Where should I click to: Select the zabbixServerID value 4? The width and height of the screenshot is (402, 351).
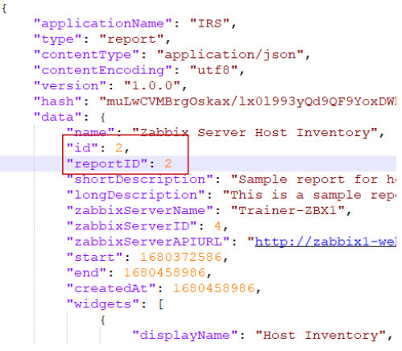click(218, 226)
